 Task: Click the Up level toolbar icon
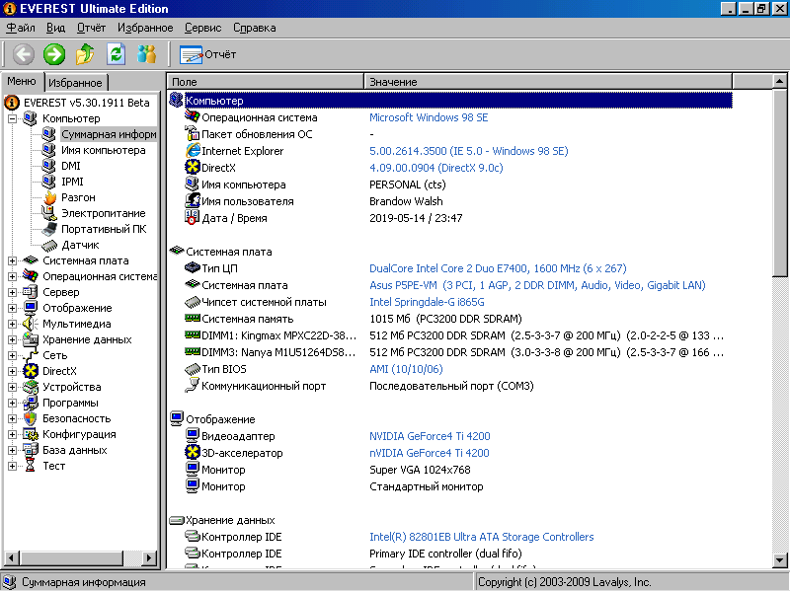86,54
